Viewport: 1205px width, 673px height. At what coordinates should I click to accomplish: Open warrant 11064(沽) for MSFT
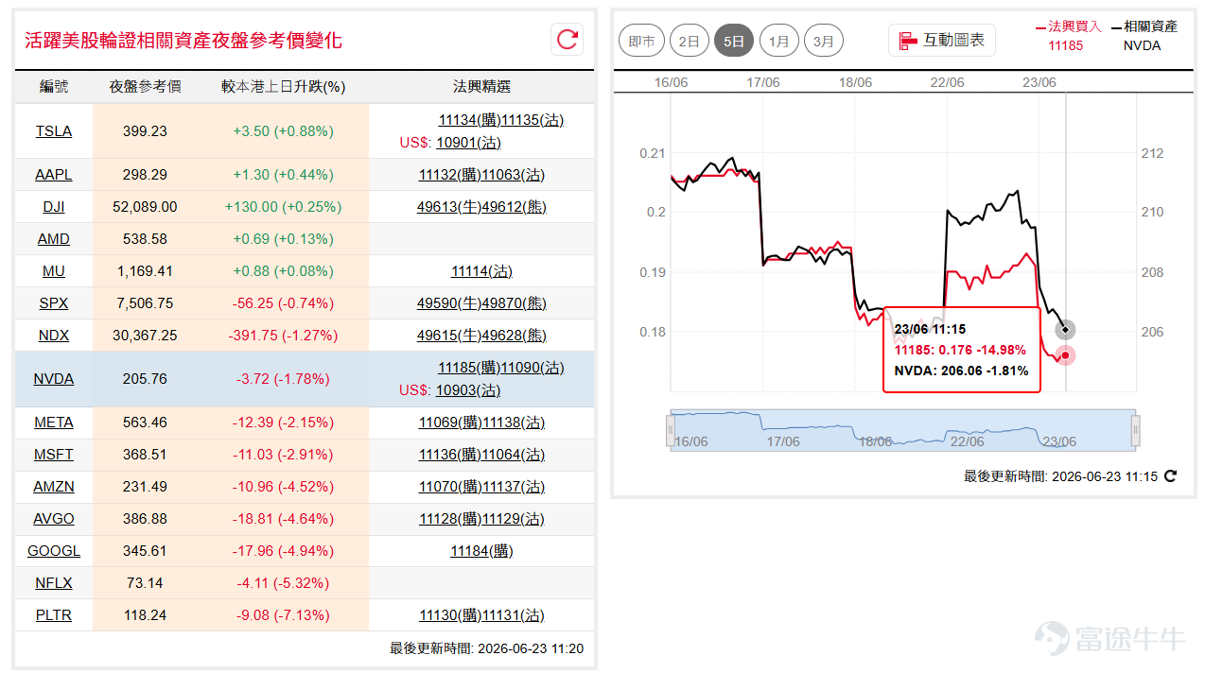(x=514, y=455)
